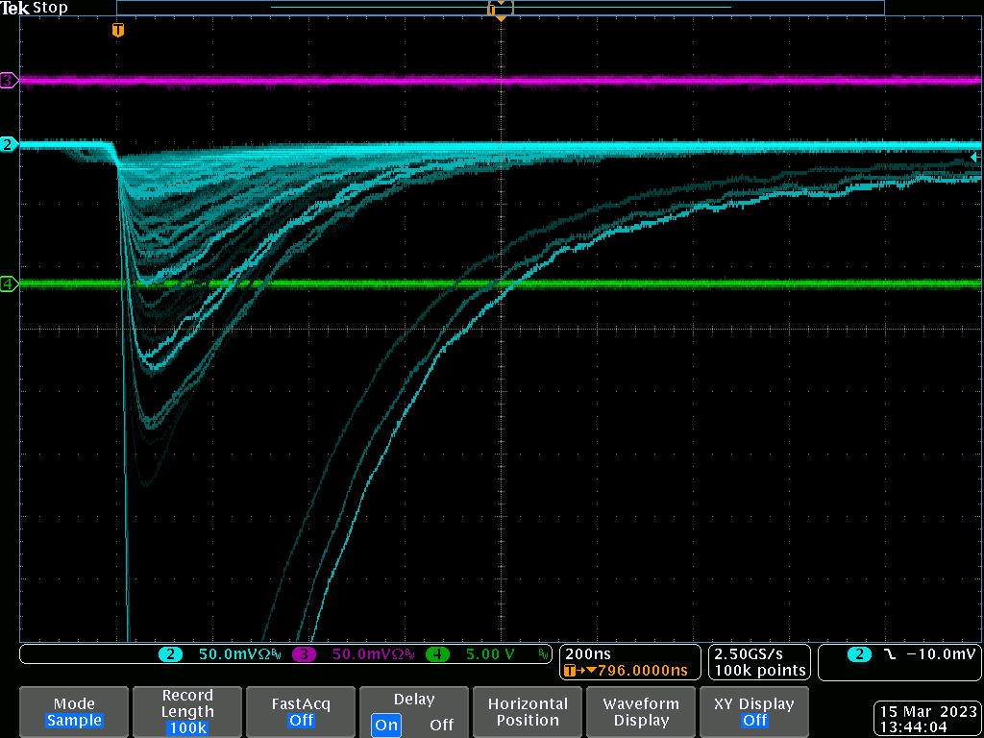Turn Delay On
The image size is (984, 738).
pos(386,725)
